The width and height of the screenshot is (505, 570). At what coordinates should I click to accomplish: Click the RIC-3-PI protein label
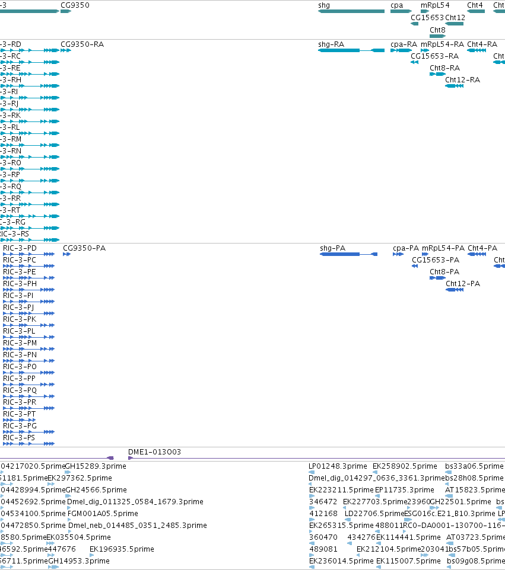point(18,296)
